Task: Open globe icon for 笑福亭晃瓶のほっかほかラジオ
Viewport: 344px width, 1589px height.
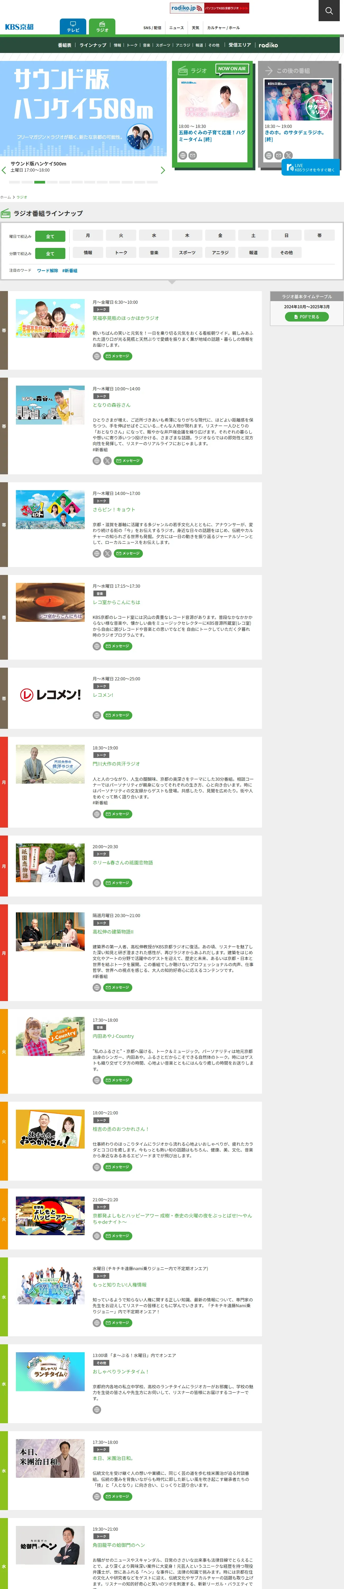Action: [x=97, y=356]
